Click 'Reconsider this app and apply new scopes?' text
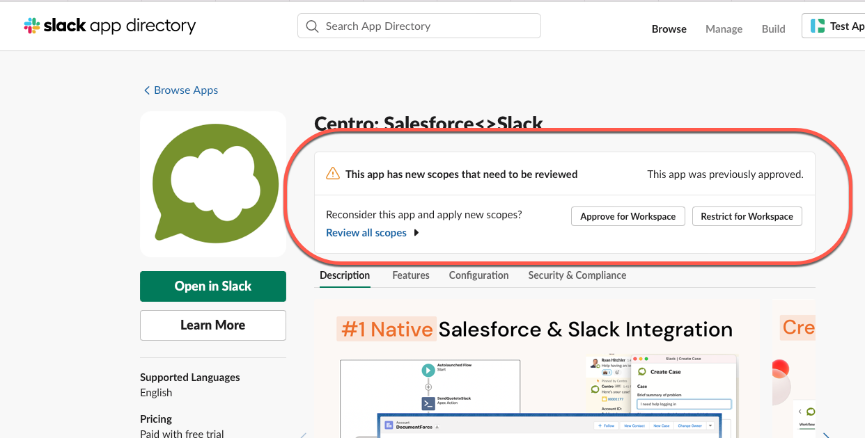 [424, 215]
